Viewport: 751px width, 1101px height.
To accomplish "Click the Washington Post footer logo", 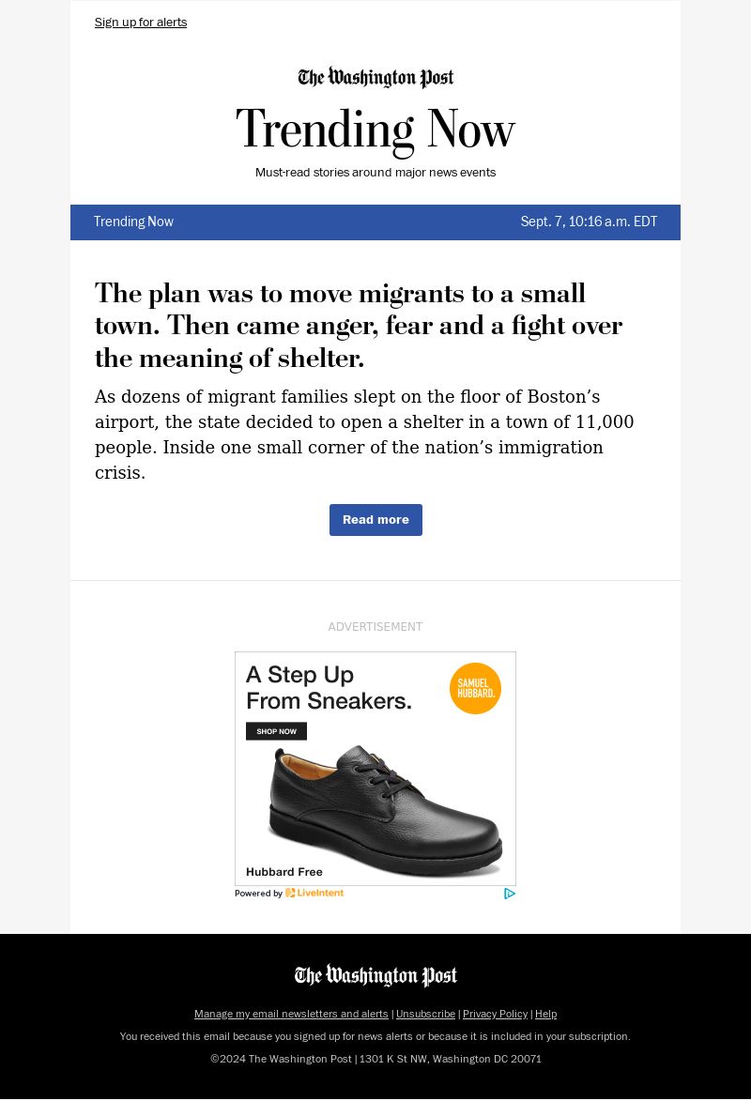I will coord(375,976).
